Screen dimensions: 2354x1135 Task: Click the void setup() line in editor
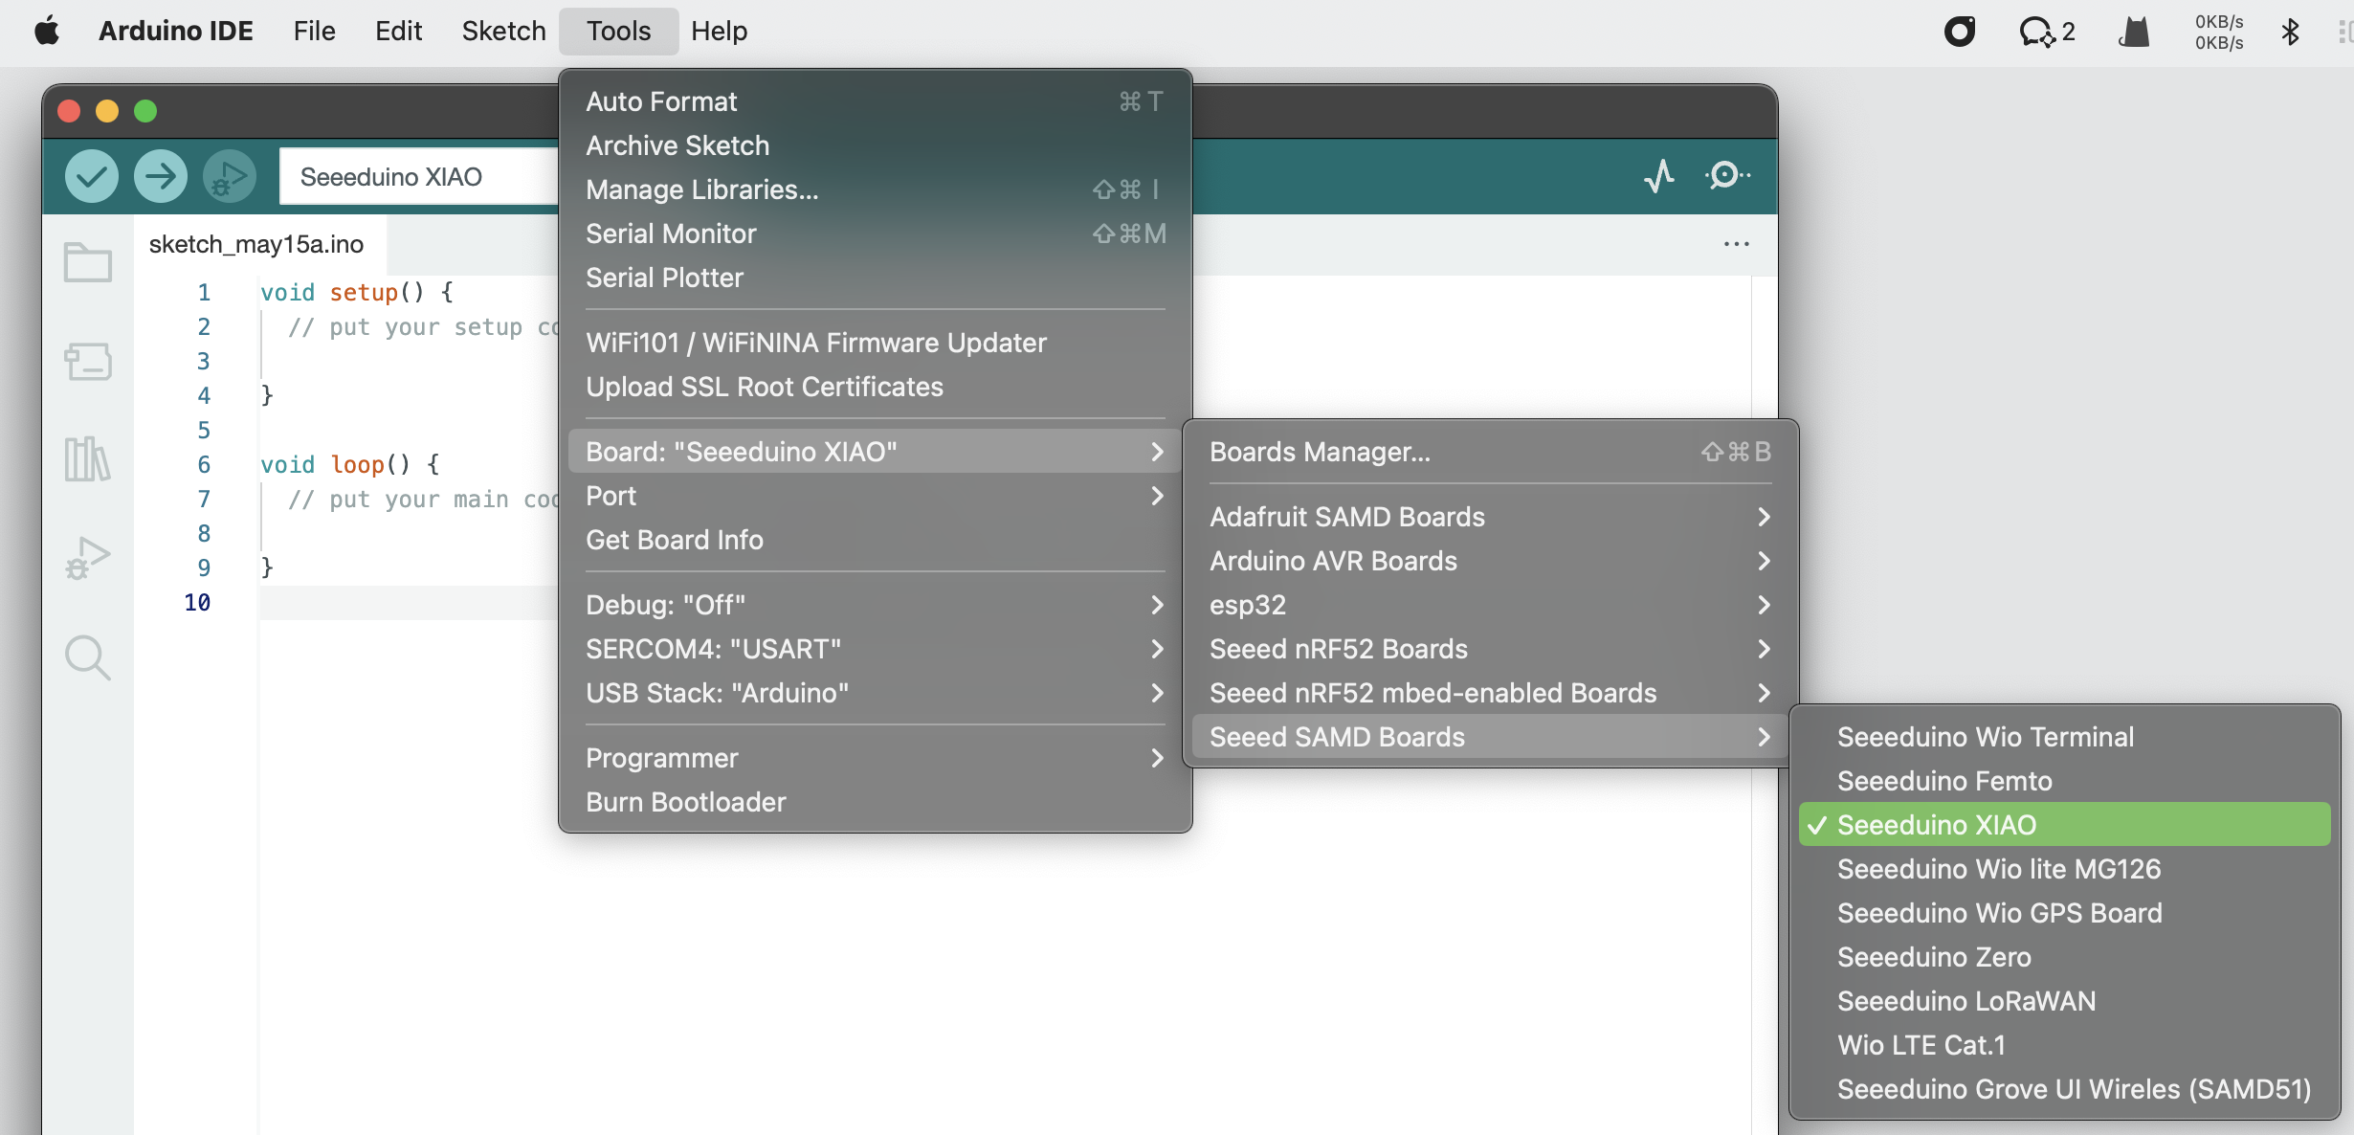[x=357, y=292]
